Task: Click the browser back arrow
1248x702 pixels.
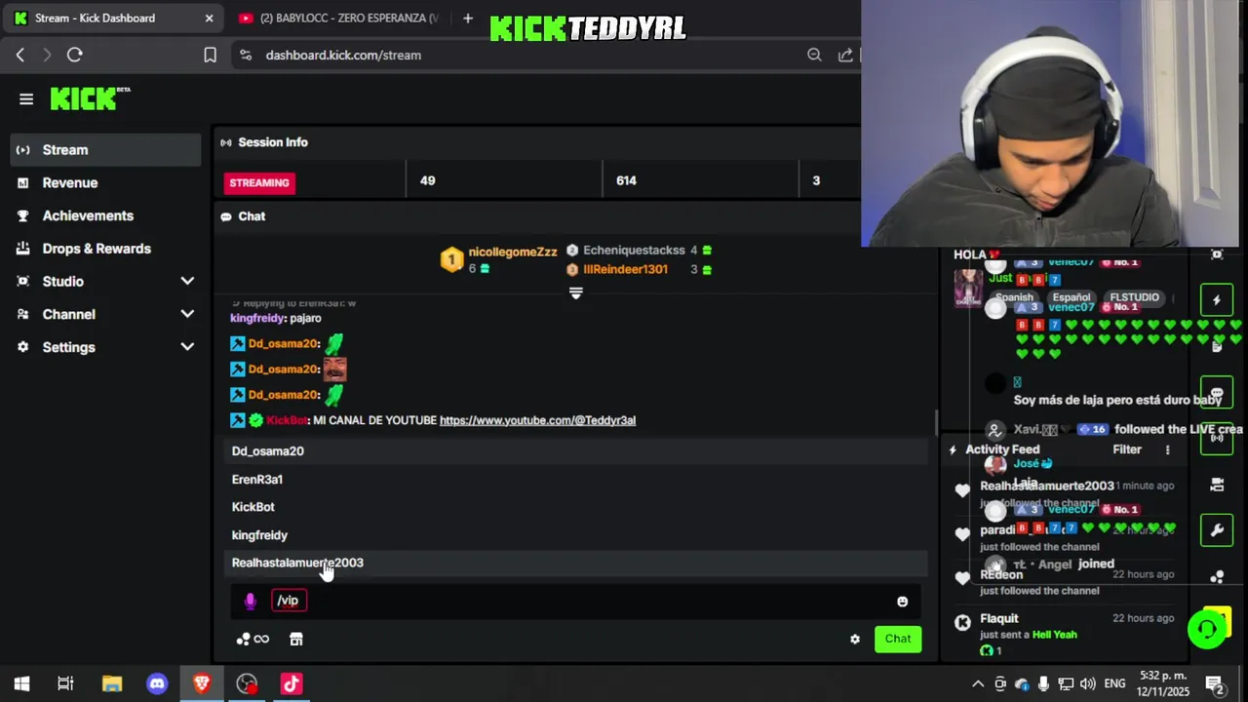Action: pyautogui.click(x=20, y=55)
